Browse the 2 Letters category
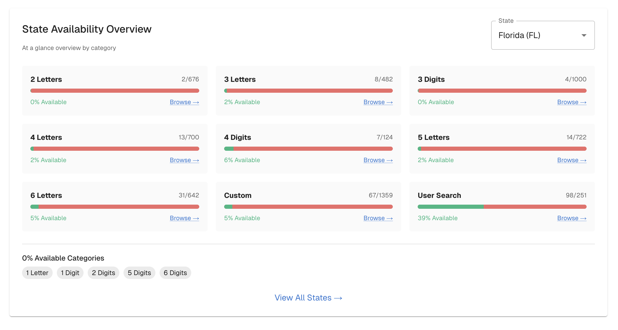 click(x=184, y=102)
